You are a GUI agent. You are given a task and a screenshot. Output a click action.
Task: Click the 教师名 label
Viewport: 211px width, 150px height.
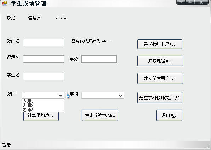[13, 41]
